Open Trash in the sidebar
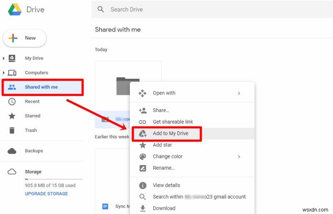The image size is (333, 214). tap(31, 130)
